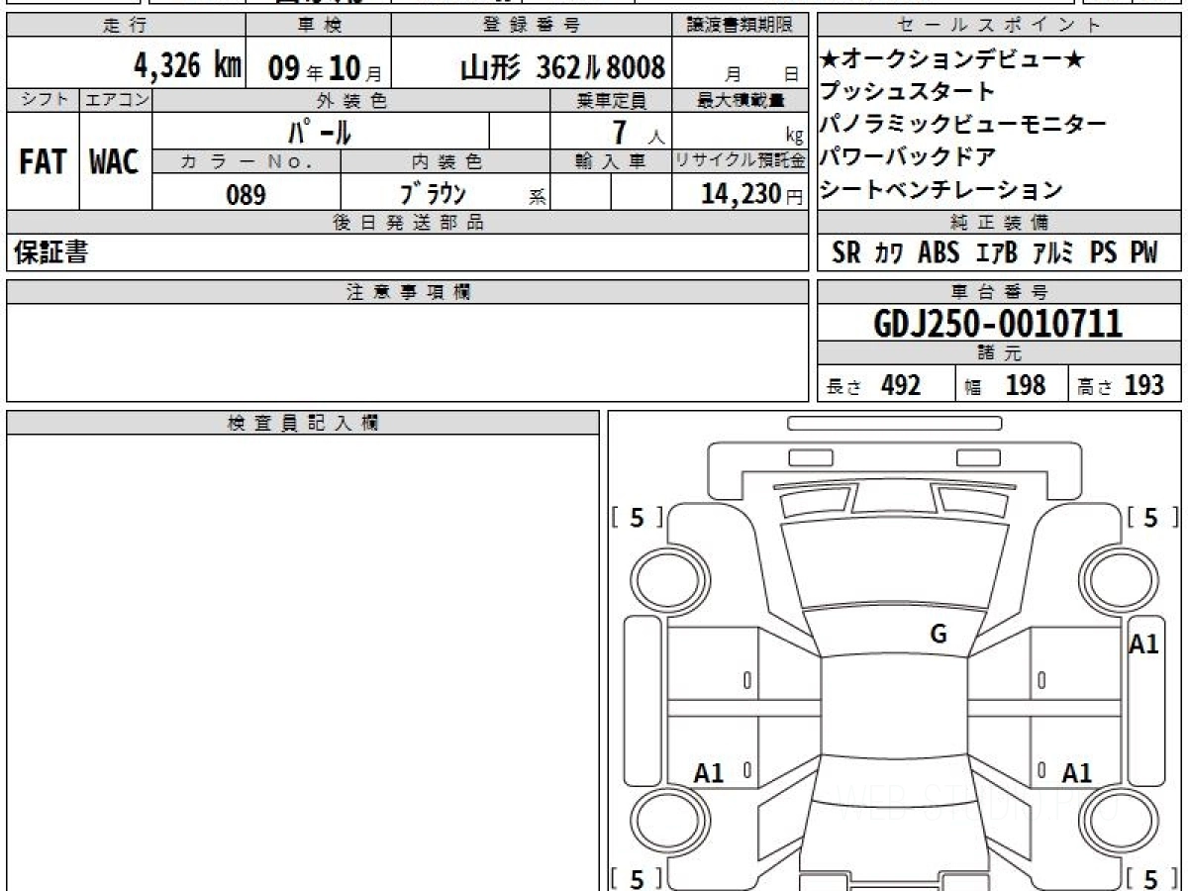Select エアB in equipment list

[x=996, y=253]
